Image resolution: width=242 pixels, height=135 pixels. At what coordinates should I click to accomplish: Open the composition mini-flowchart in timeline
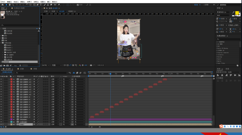(70, 73)
